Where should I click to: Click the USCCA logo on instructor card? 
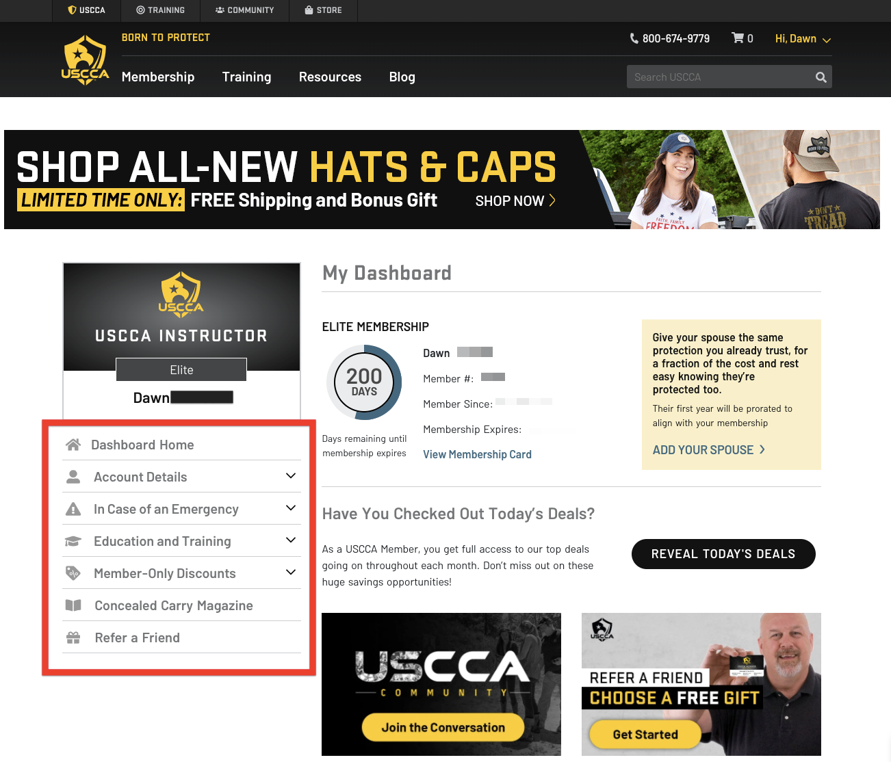tap(181, 295)
